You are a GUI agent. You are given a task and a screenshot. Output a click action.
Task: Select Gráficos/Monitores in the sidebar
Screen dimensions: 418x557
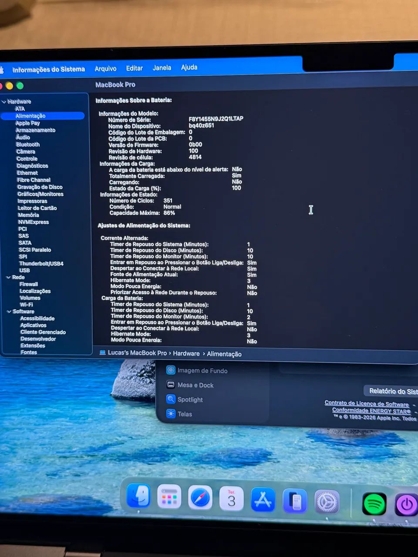40,194
